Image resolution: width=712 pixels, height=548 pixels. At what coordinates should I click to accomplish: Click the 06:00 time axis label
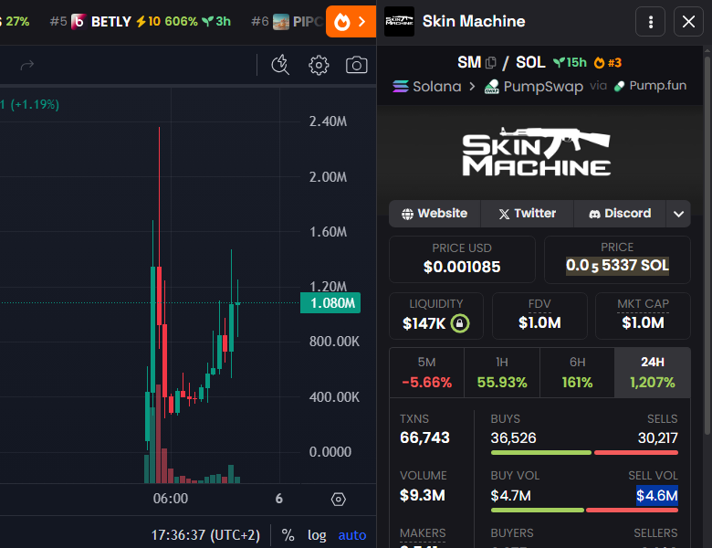point(171,499)
